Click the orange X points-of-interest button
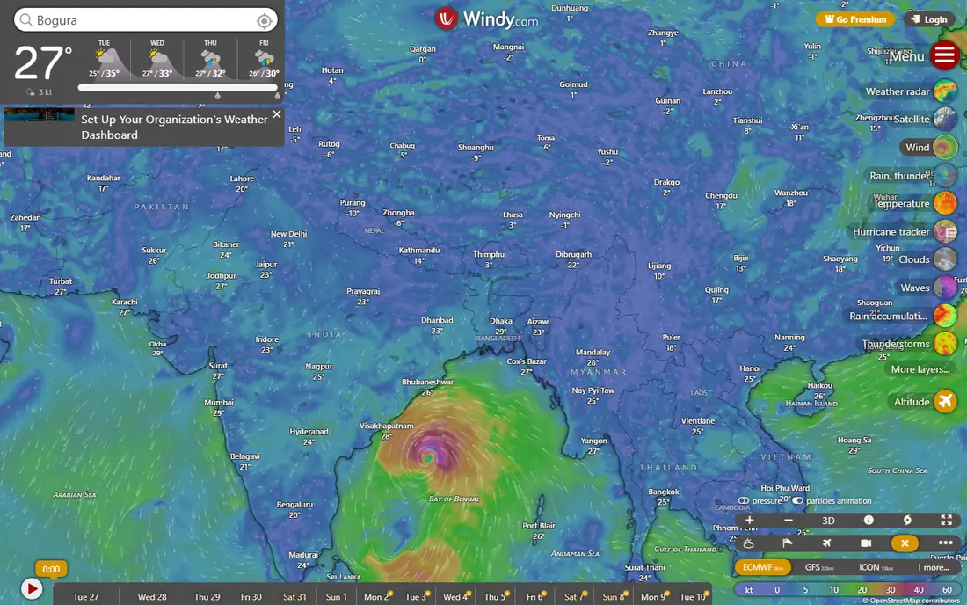967x605 pixels. [905, 543]
